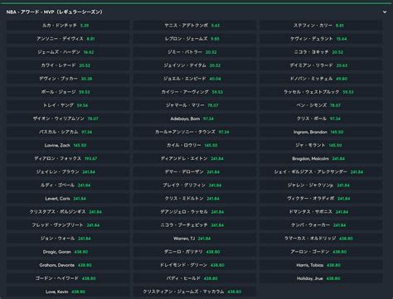
Task: Choose Adebayo, Bam at 97.34
Action: [194, 118]
